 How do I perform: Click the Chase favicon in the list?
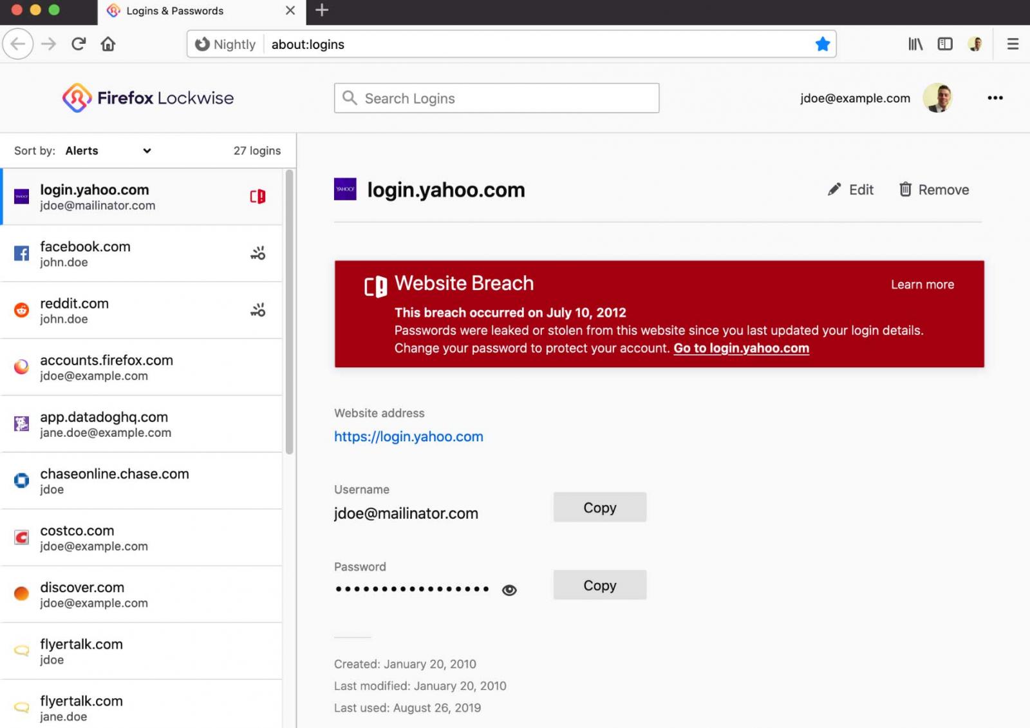point(21,481)
